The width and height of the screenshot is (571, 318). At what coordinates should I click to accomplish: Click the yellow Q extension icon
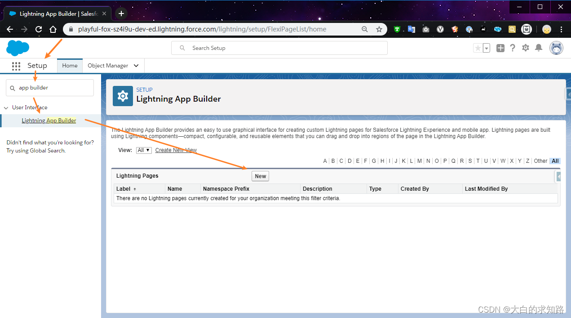(x=512, y=29)
